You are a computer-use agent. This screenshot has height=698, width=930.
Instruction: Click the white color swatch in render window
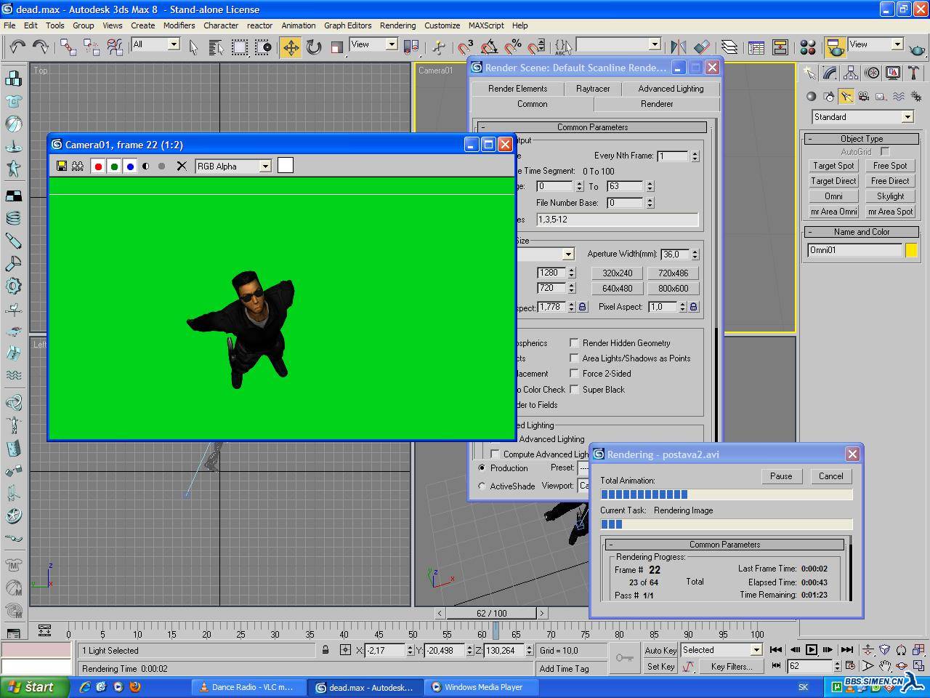pos(286,166)
